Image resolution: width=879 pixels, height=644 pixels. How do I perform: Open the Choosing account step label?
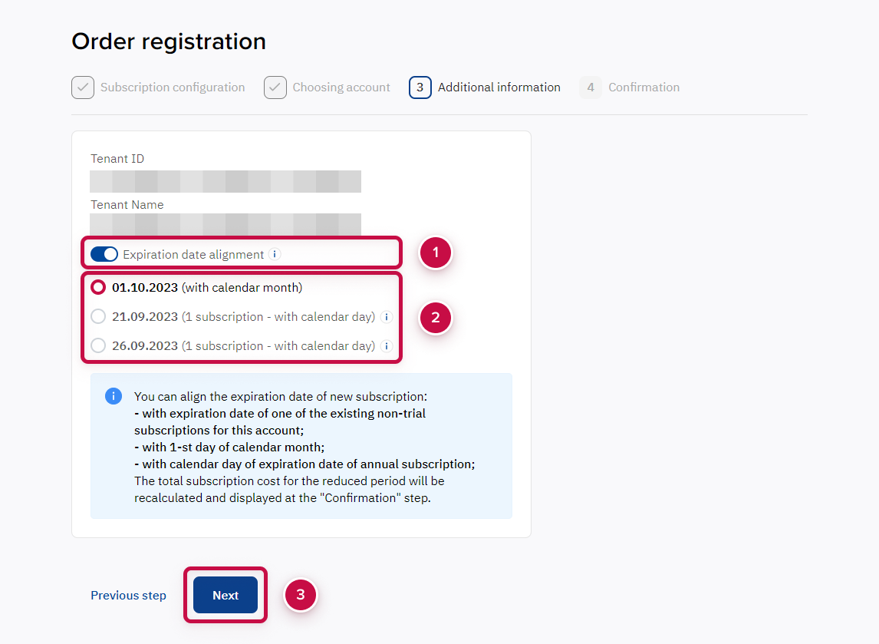tap(341, 88)
